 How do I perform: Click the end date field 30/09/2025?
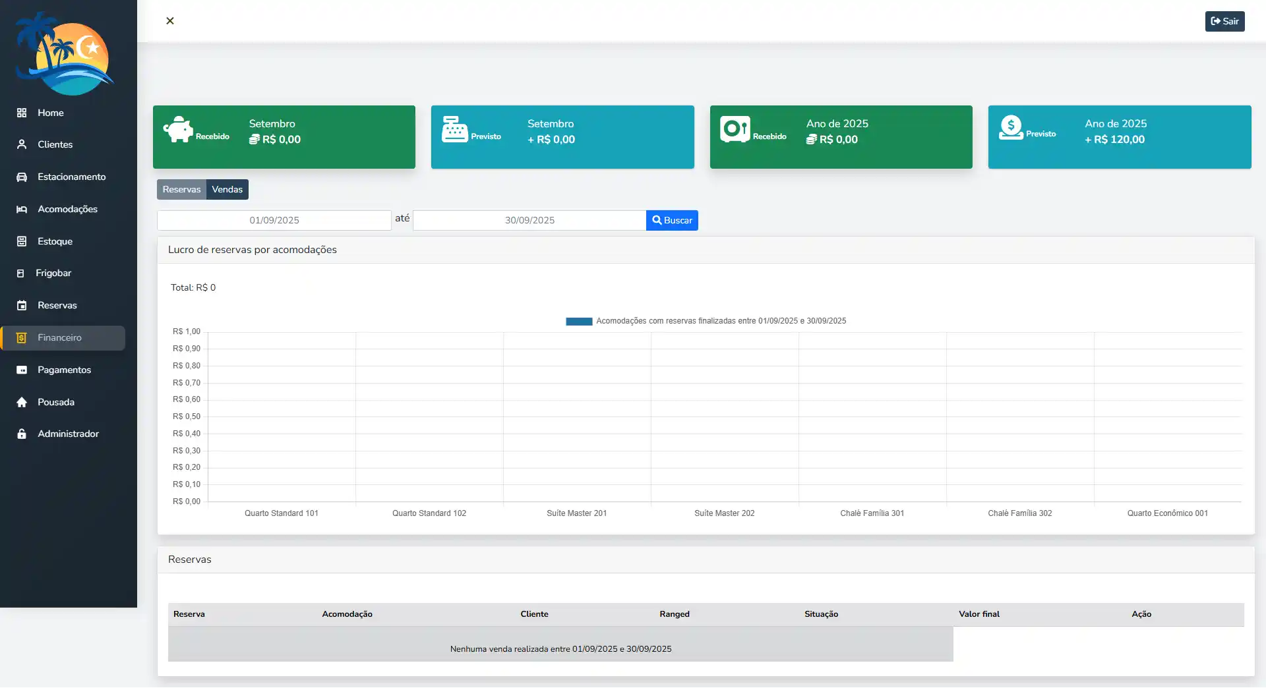pyautogui.click(x=529, y=220)
